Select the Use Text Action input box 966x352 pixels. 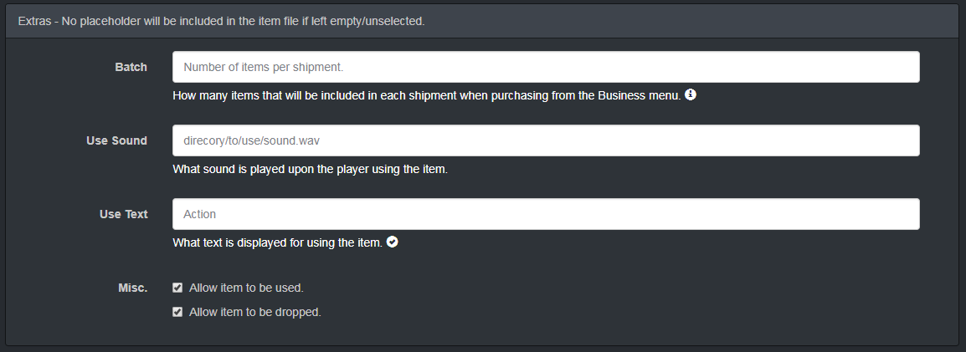coord(546,214)
